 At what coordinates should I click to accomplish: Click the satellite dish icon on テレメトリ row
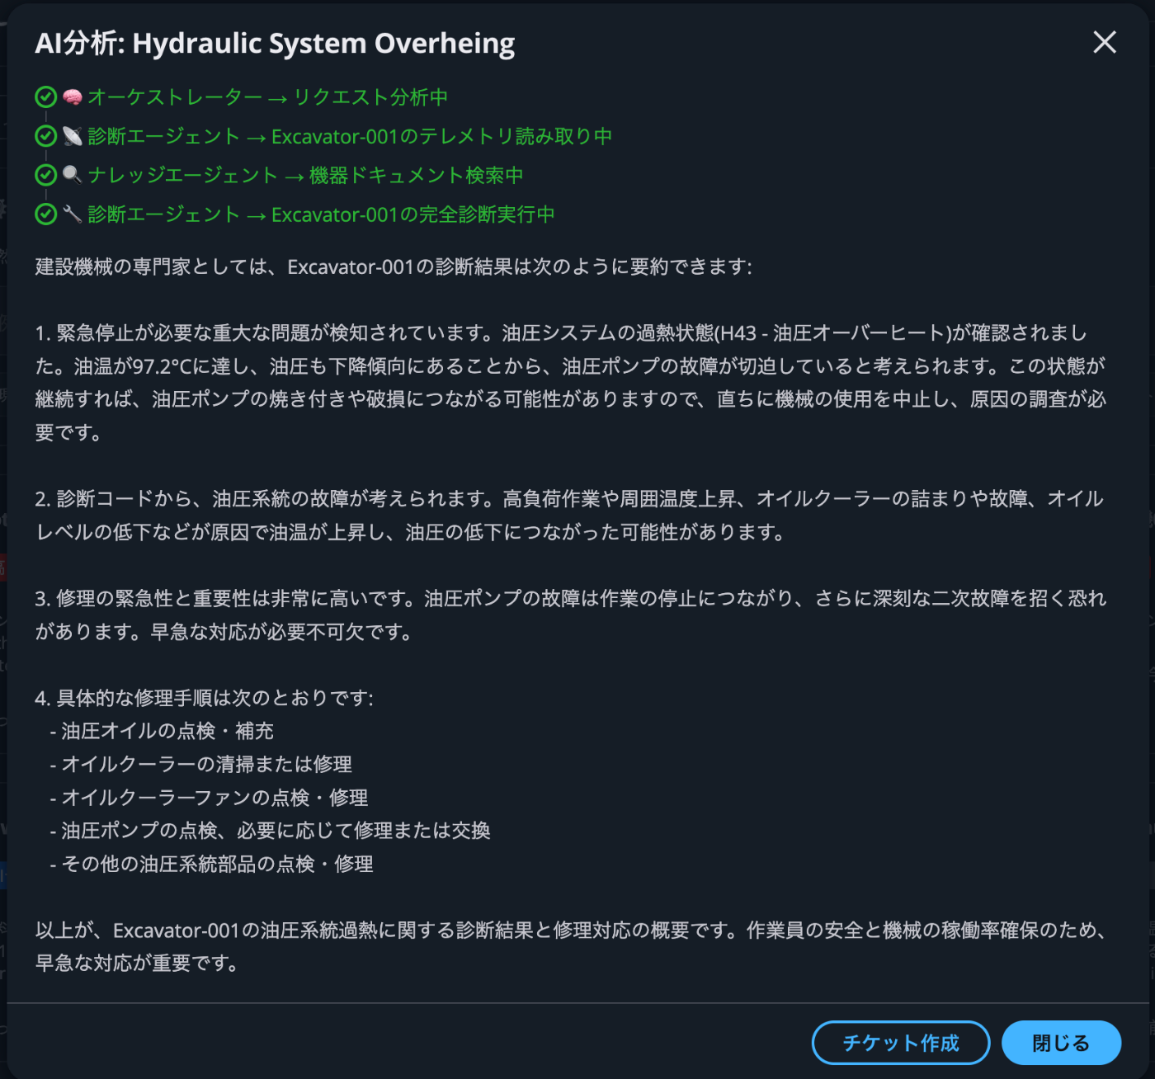coord(73,136)
